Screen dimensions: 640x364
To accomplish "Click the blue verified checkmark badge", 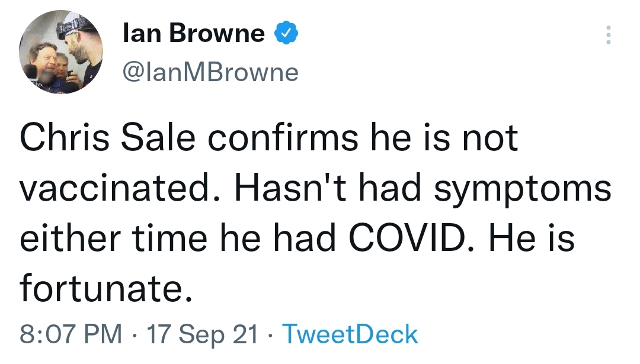I will click(x=286, y=33).
